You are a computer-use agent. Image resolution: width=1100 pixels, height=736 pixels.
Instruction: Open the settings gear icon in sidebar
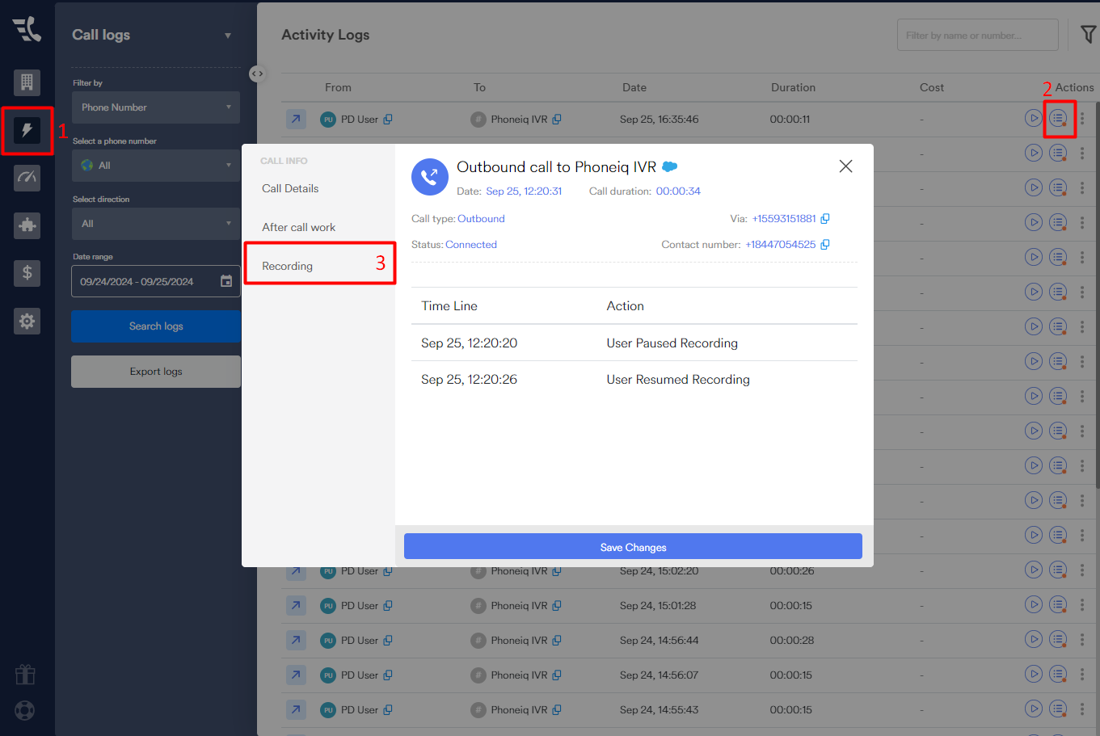coord(27,322)
